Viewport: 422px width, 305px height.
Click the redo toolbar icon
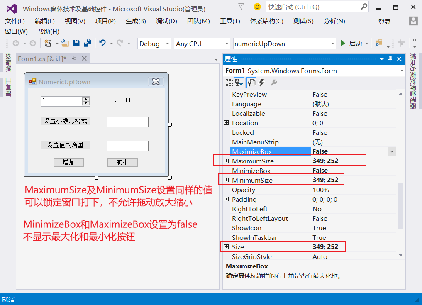click(120, 43)
